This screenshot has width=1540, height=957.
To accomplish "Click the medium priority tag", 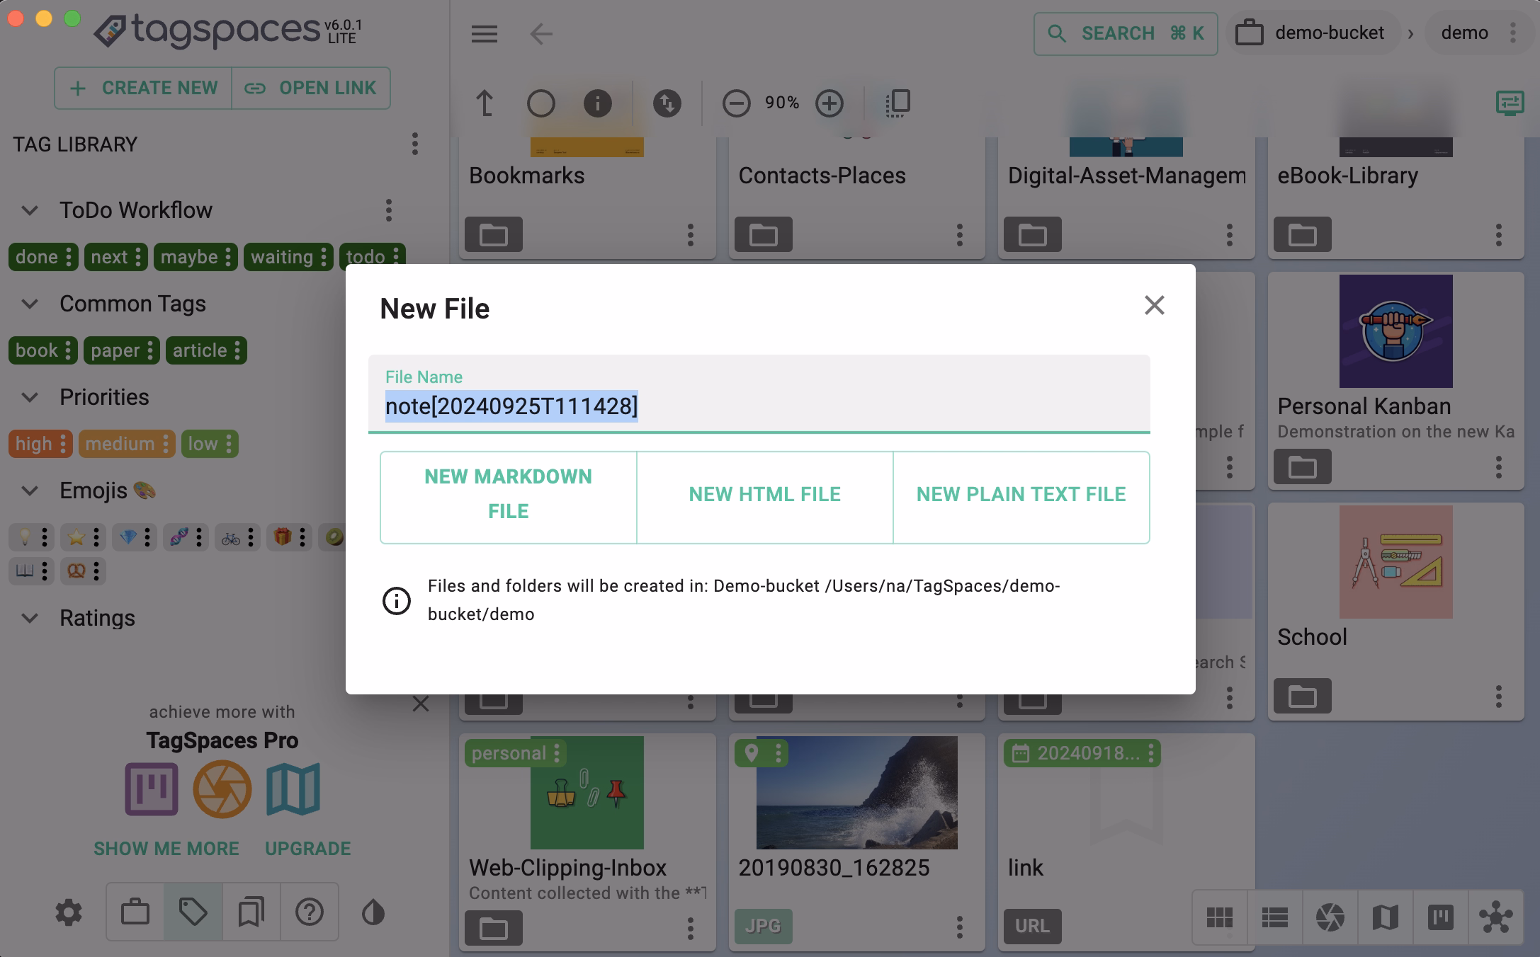I will 126,444.
